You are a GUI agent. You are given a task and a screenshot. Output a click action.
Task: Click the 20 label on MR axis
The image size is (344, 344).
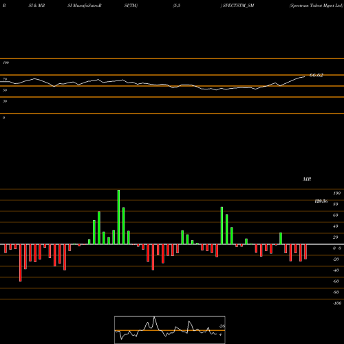(x=336, y=237)
